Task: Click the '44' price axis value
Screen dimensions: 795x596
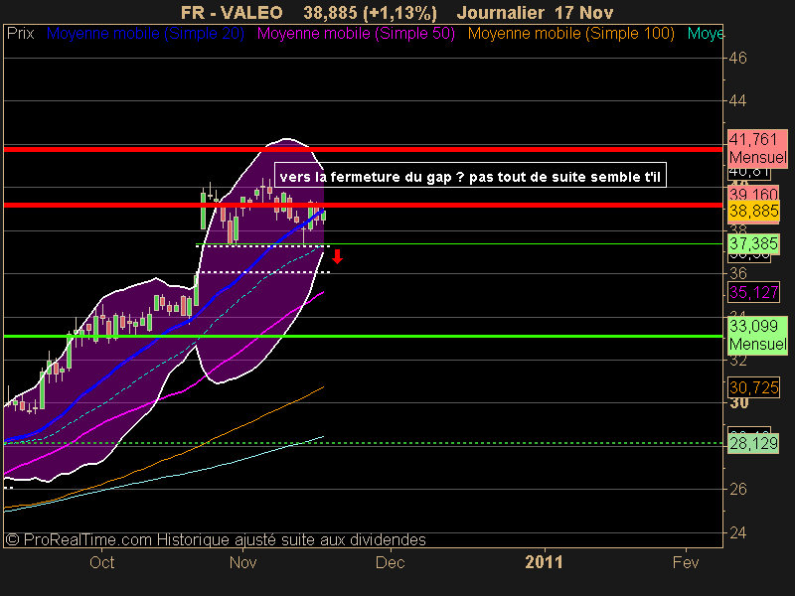Action: coord(737,101)
